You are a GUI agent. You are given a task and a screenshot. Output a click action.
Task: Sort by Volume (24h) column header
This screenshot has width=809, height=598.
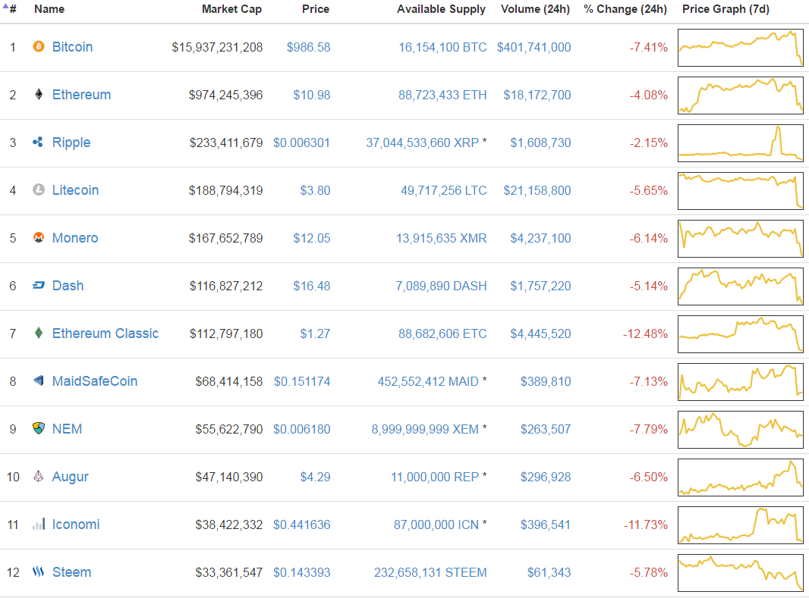click(535, 9)
